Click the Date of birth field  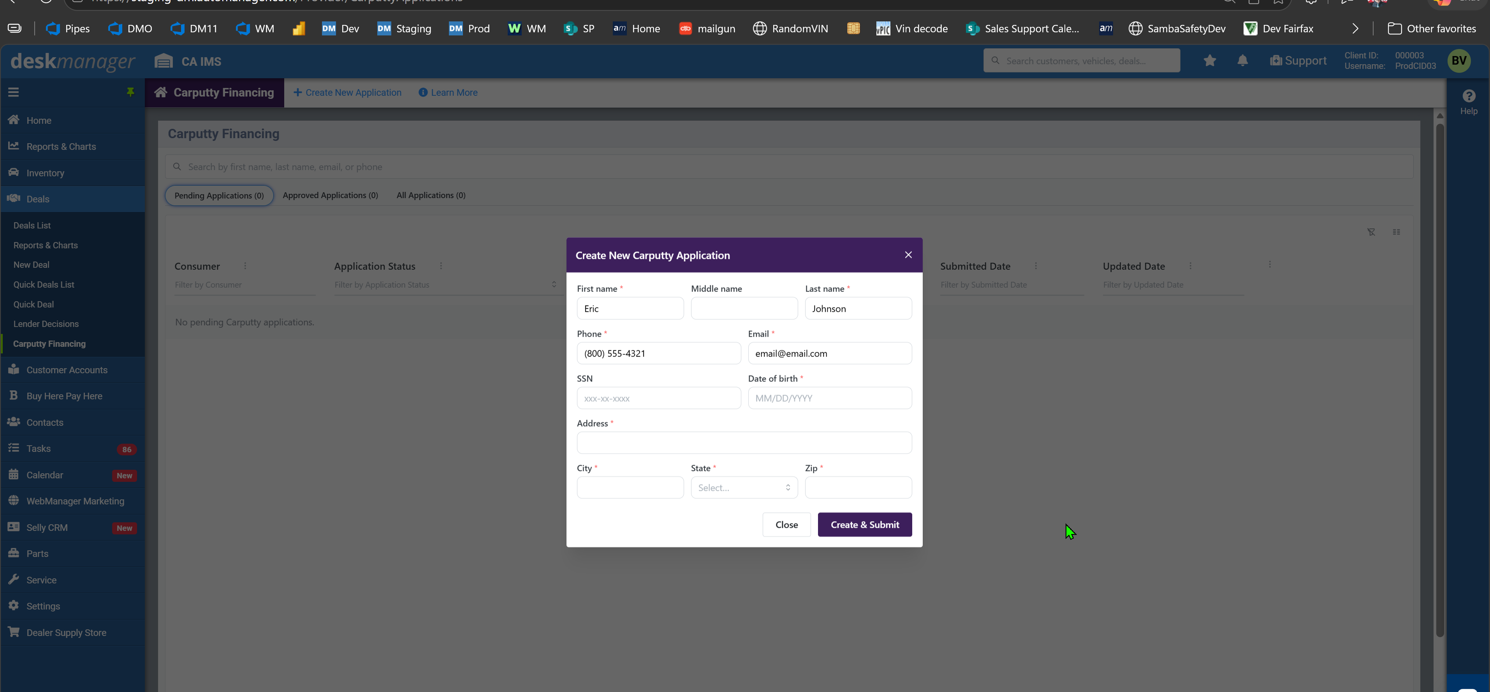click(830, 398)
